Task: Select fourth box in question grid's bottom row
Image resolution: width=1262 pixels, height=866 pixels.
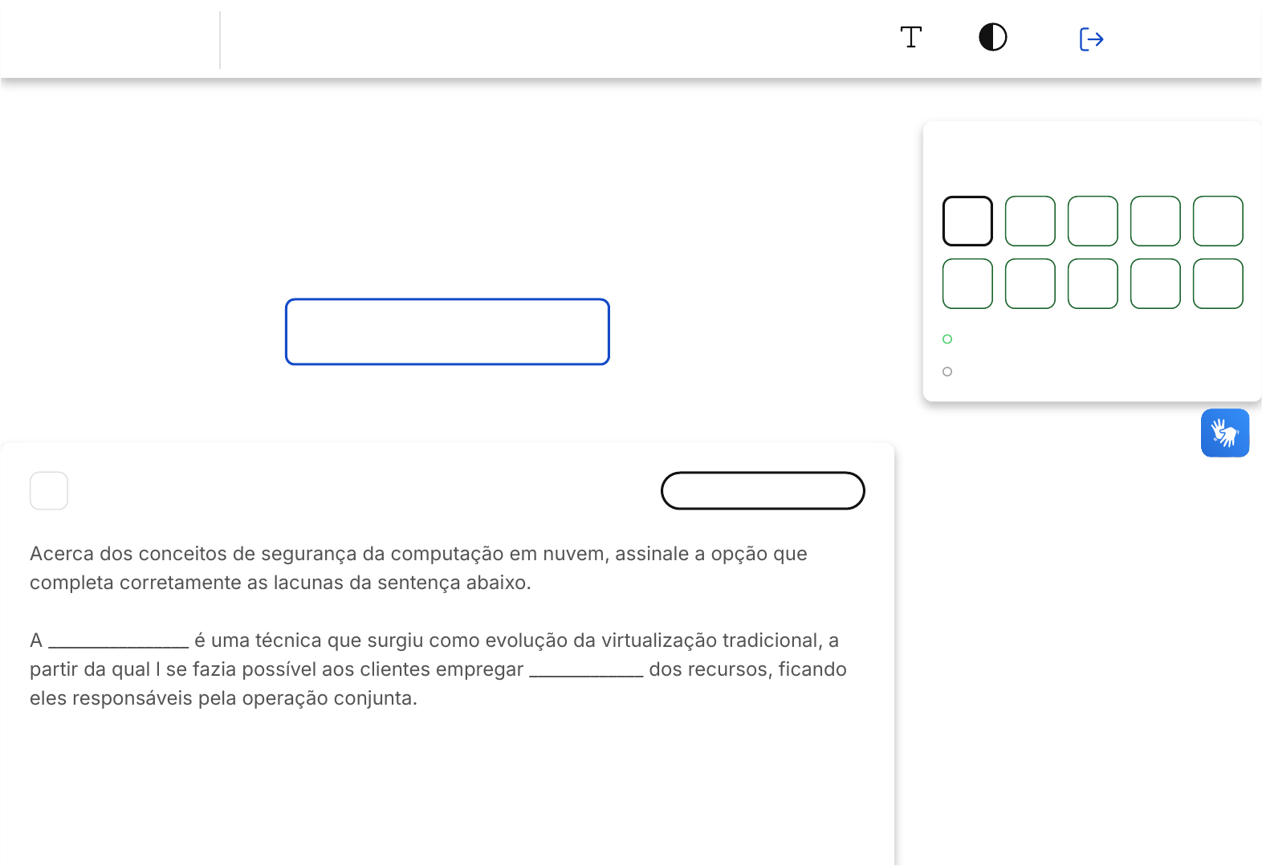Action: click(x=1155, y=283)
